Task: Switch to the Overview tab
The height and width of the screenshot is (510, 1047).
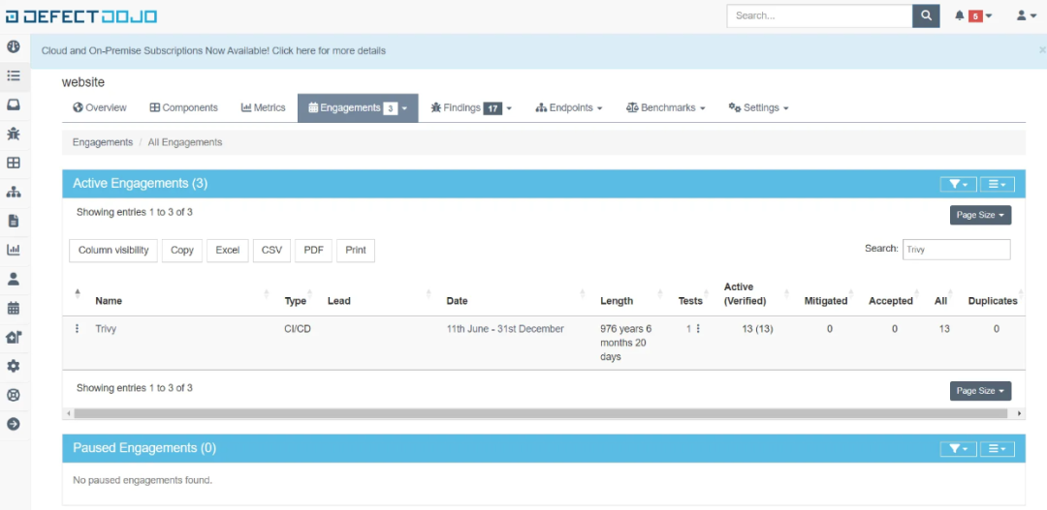Action: 100,108
